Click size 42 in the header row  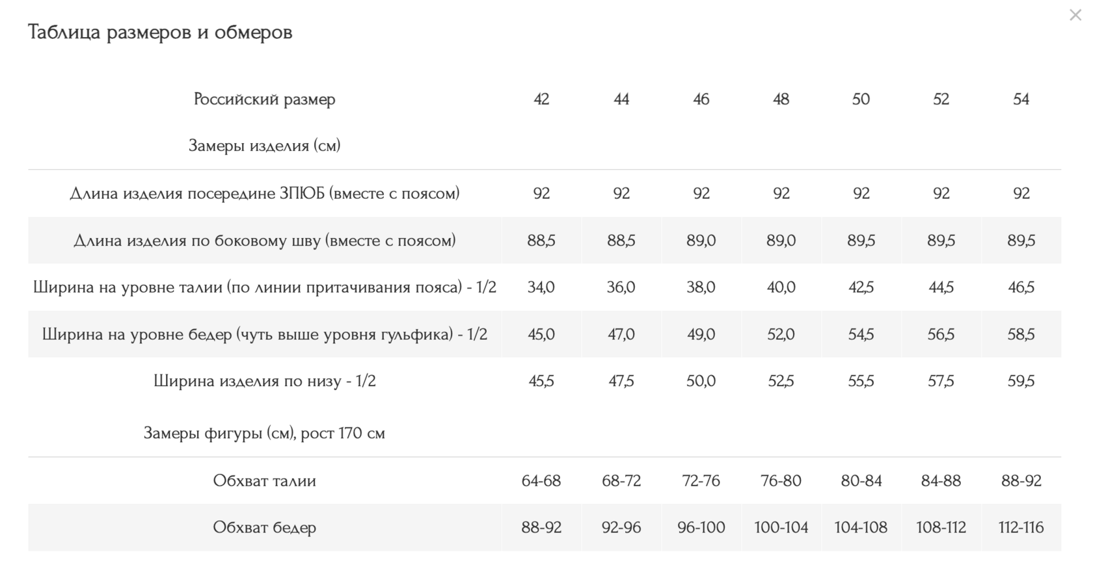click(541, 99)
